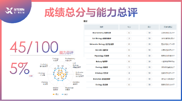Image resolution: width=182 pixels, height=101 pixels.
Task: Click the Ecology 生态学 row label
Action: [102, 85]
